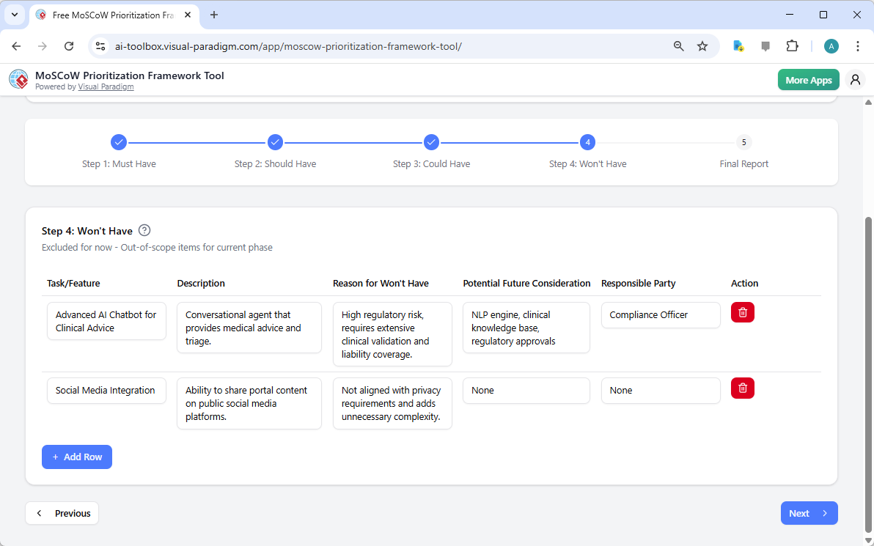Select the MoSCoW Prioritization browser tab
Image resolution: width=874 pixels, height=546 pixels.
tap(106, 15)
